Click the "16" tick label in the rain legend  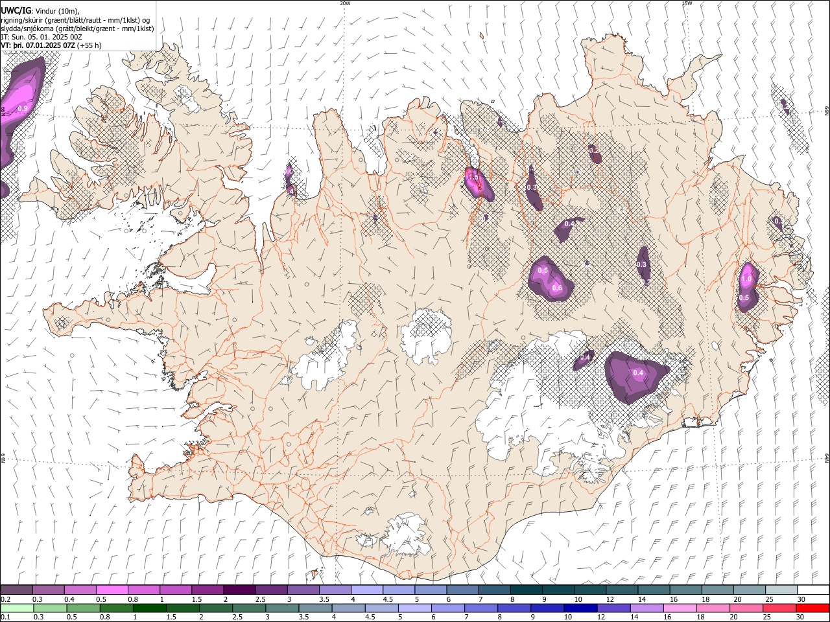[x=666, y=617]
